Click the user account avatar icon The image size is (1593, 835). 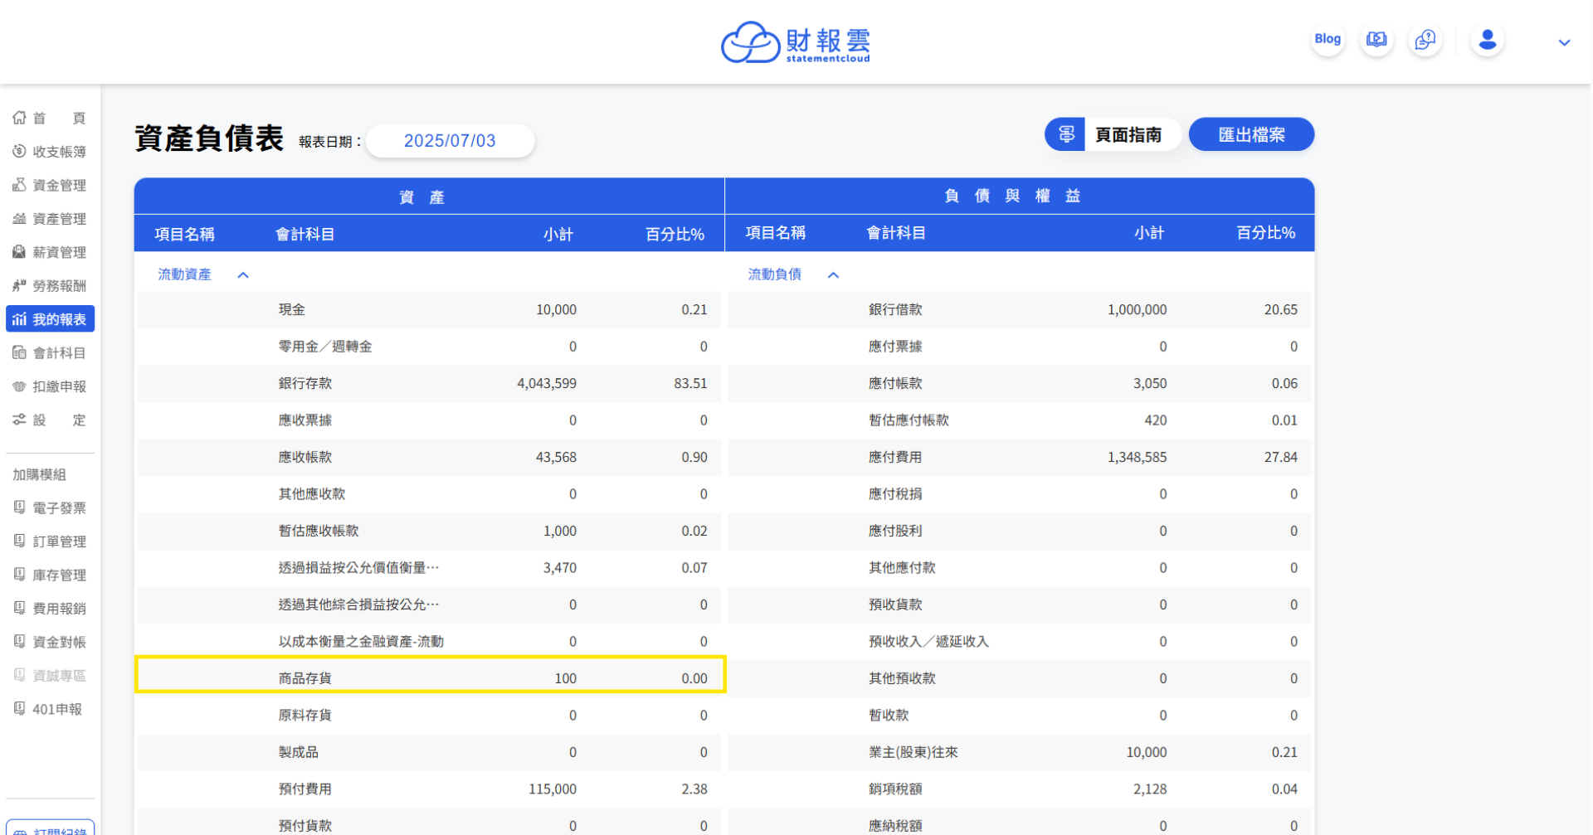point(1487,39)
